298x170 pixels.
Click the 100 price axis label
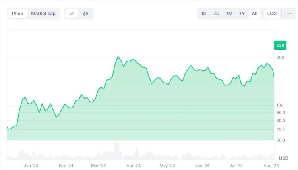(x=280, y=105)
